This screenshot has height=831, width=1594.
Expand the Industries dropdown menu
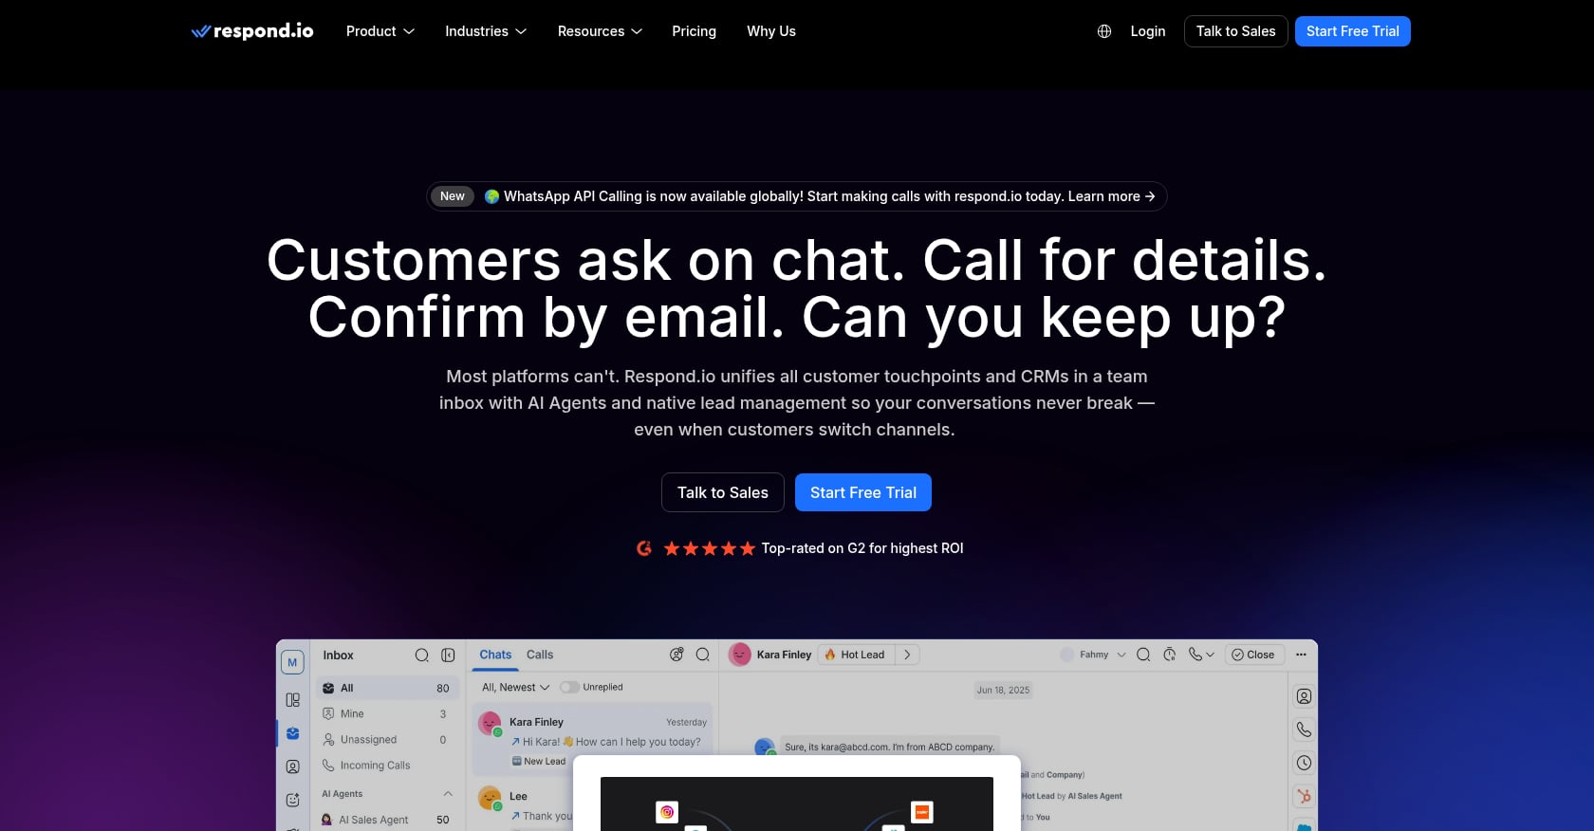(x=486, y=31)
